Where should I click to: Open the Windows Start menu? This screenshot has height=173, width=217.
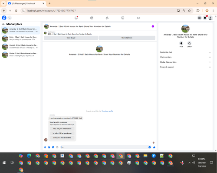(4, 163)
